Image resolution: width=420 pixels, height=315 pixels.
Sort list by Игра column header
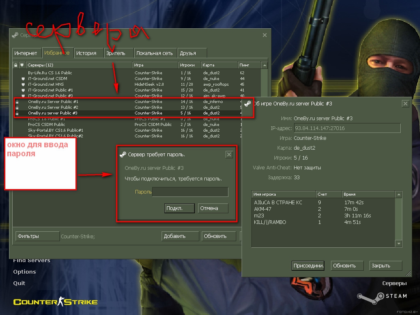[x=155, y=65]
